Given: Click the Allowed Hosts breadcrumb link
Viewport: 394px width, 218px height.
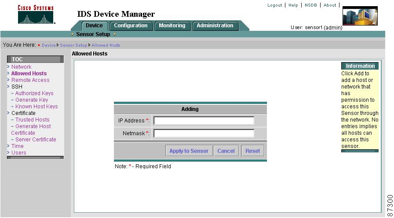Looking at the screenshot, I should [x=106, y=45].
